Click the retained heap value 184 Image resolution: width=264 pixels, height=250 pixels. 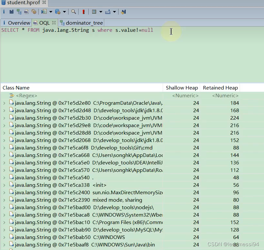(x=234, y=103)
